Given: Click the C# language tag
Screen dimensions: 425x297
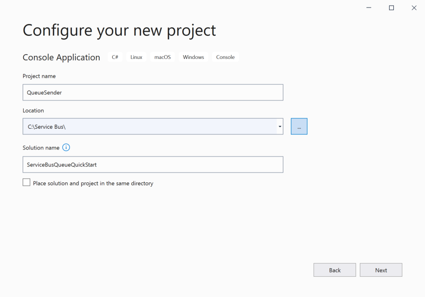Looking at the screenshot, I should (x=115, y=57).
